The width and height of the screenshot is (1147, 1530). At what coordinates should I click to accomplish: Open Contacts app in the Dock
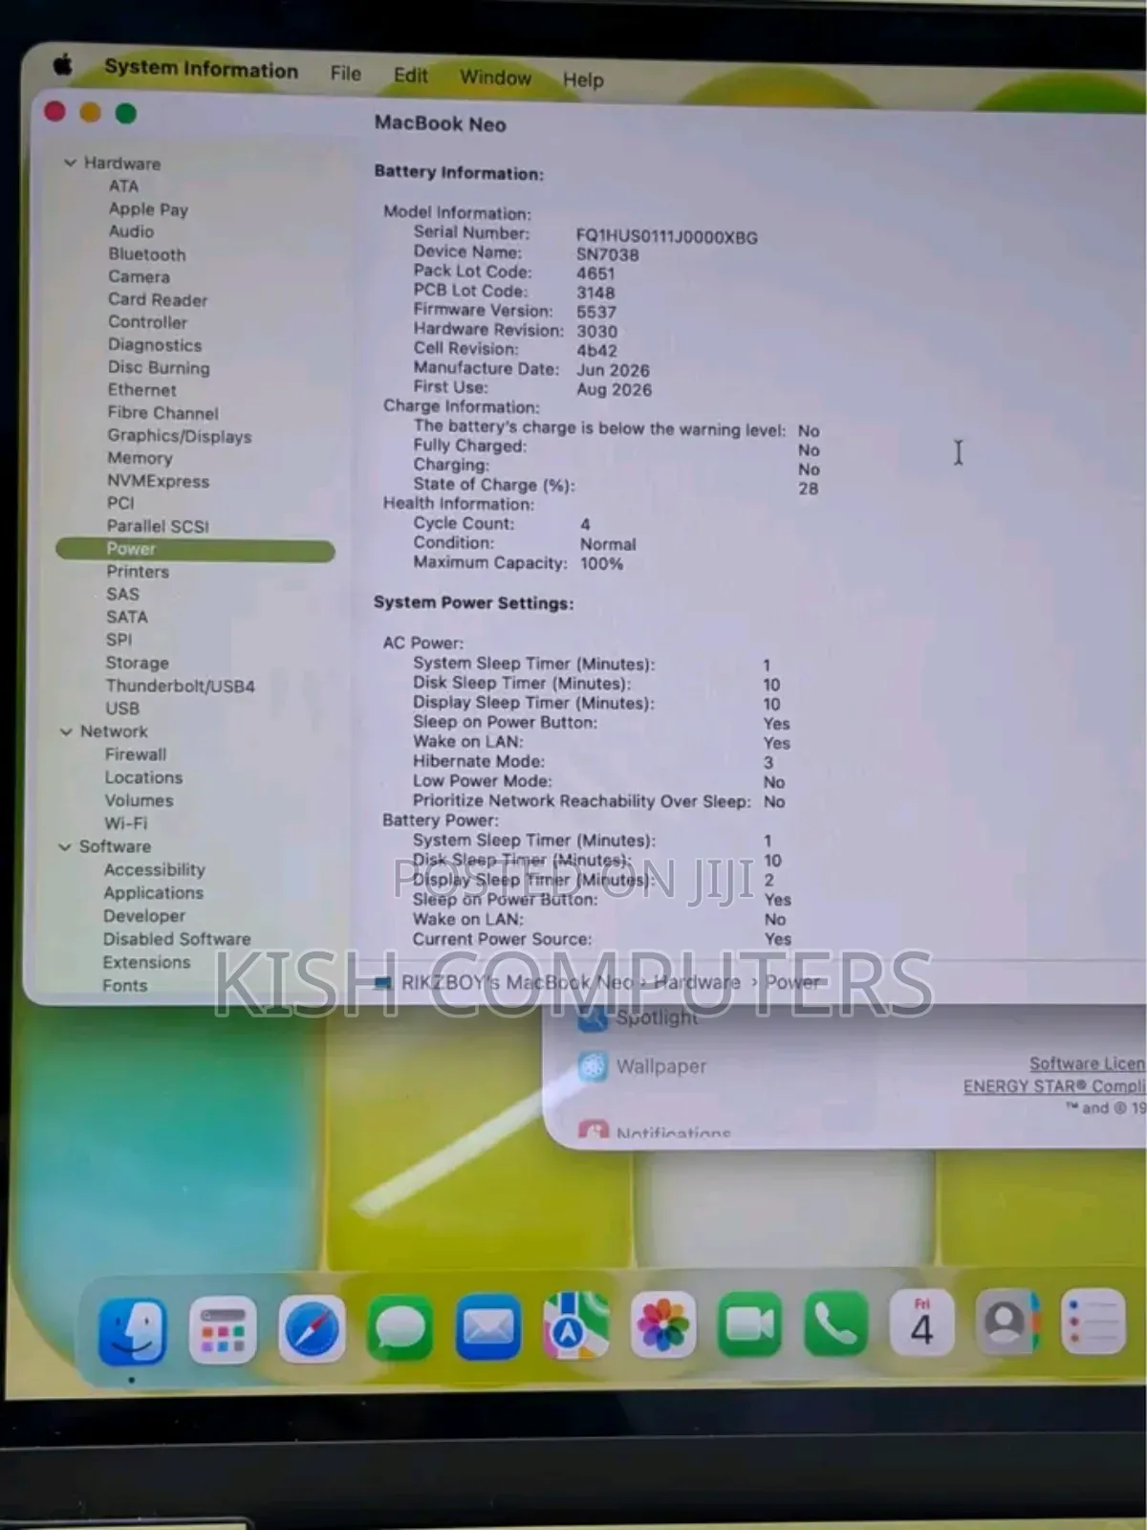[1007, 1322]
